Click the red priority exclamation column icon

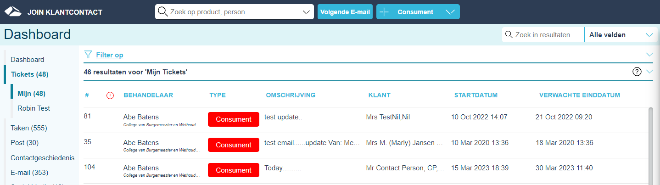[x=110, y=95]
